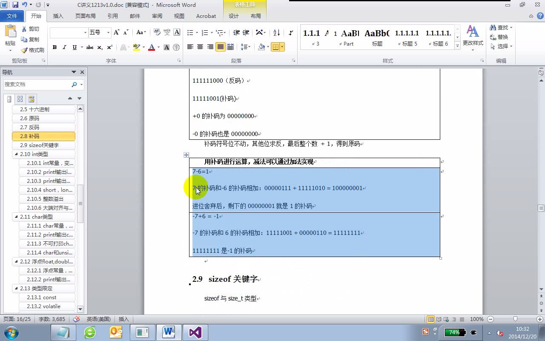Toggle Italic formatting
The height and width of the screenshot is (341, 545).
(64, 47)
